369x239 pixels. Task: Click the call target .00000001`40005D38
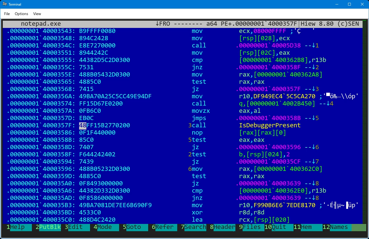coord(268,46)
